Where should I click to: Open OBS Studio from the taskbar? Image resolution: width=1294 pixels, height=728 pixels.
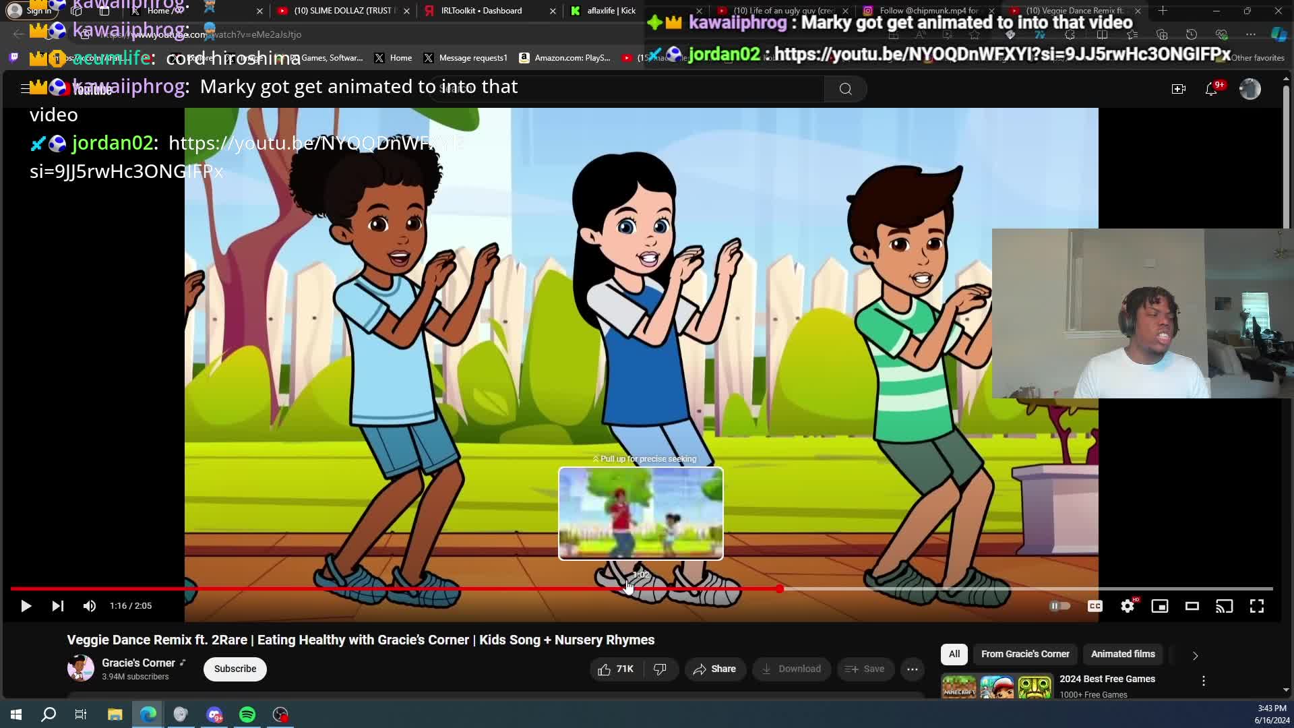click(280, 715)
